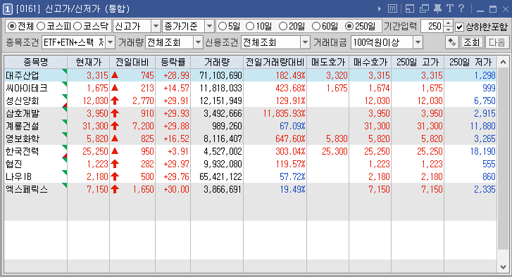
Task: Sort by the 종목명 column header
Action: pos(36,62)
